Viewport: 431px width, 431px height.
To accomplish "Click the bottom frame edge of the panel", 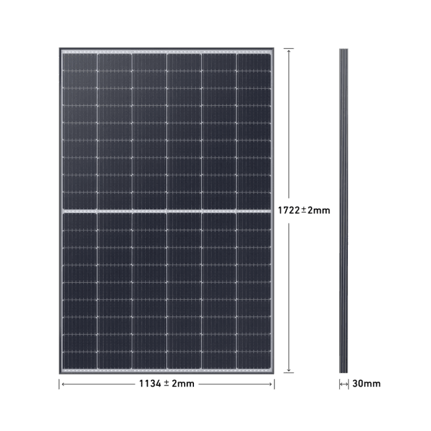I will point(166,373).
